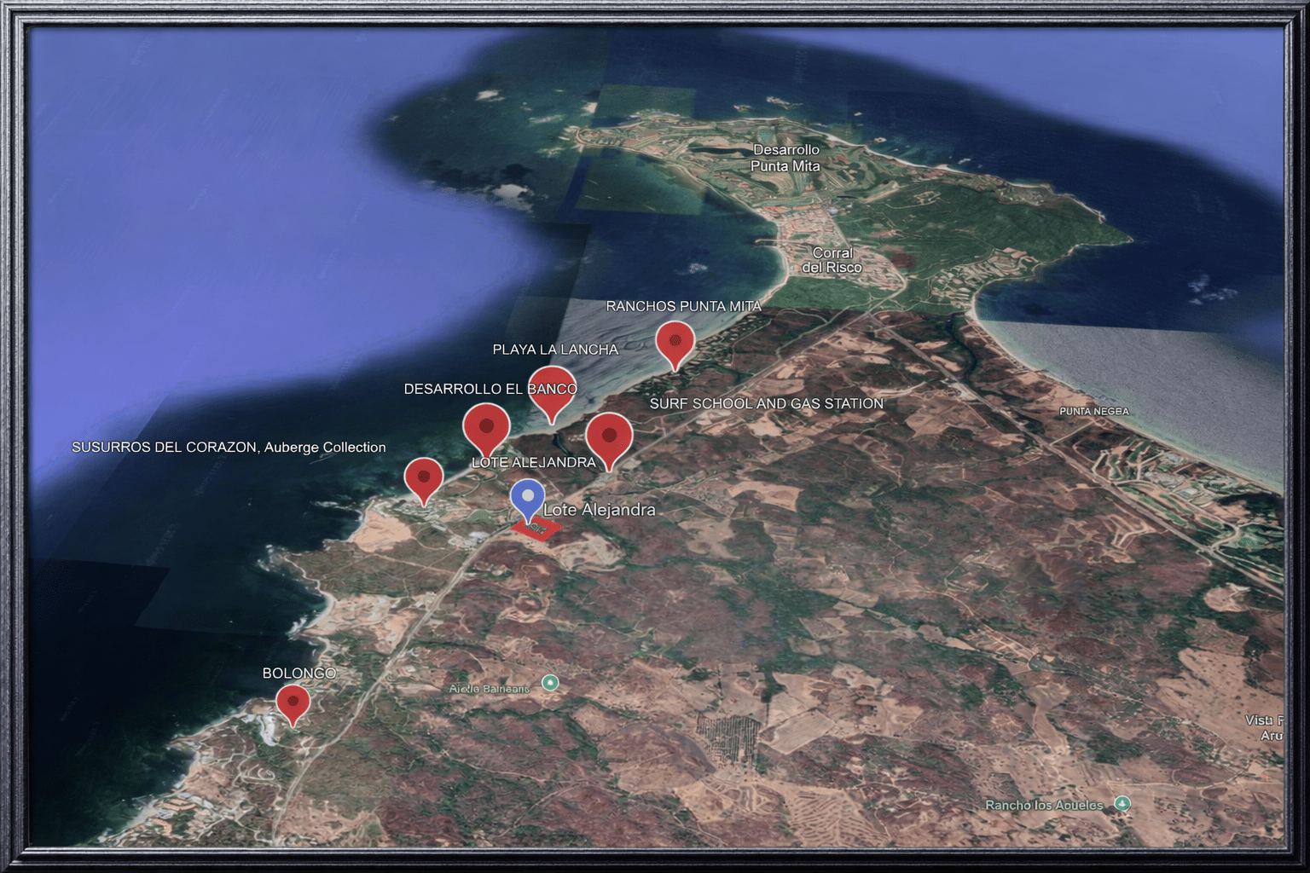Image resolution: width=1310 pixels, height=873 pixels.
Task: Click the SURF SCHOOL AND GAS STATION label
Action: point(766,403)
